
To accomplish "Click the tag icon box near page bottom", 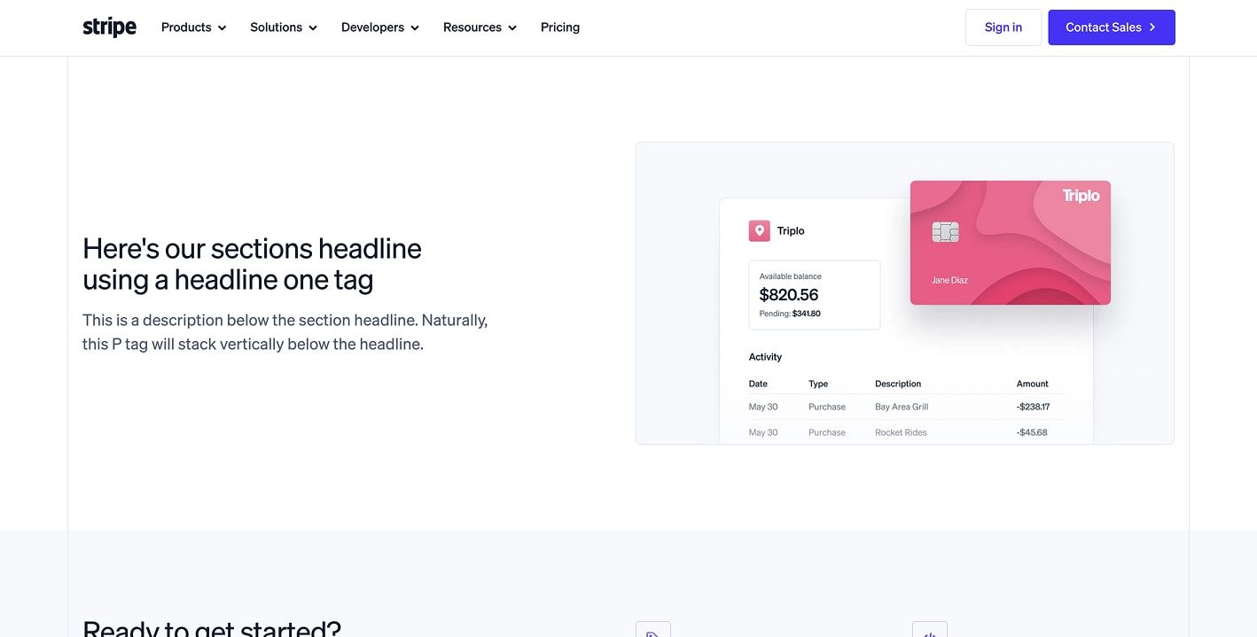I will (x=652, y=630).
